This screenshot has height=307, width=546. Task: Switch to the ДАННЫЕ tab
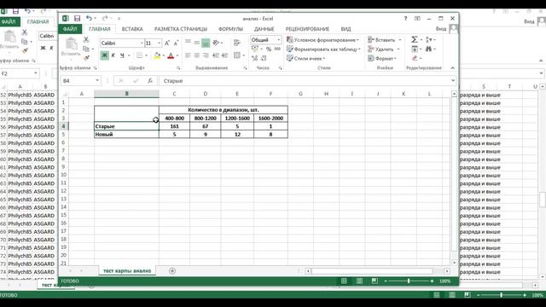[264, 29]
